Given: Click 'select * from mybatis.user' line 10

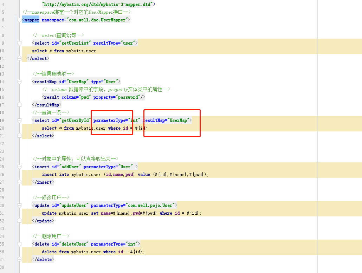Looking at the screenshot, I should pyautogui.click(x=64, y=51).
